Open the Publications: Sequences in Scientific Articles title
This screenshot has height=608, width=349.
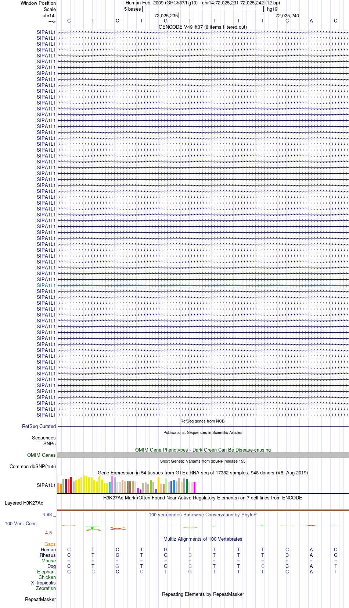click(x=203, y=433)
